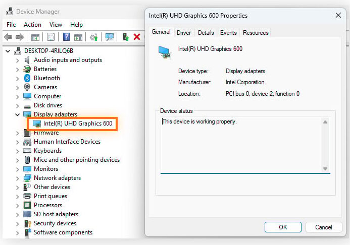Click the Network adapters icon

pyautogui.click(x=27, y=178)
